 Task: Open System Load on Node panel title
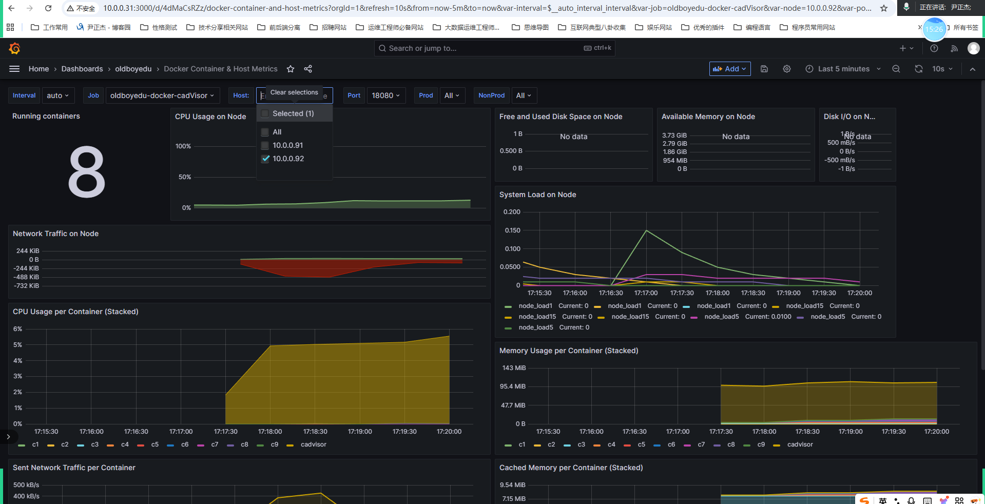(x=537, y=195)
